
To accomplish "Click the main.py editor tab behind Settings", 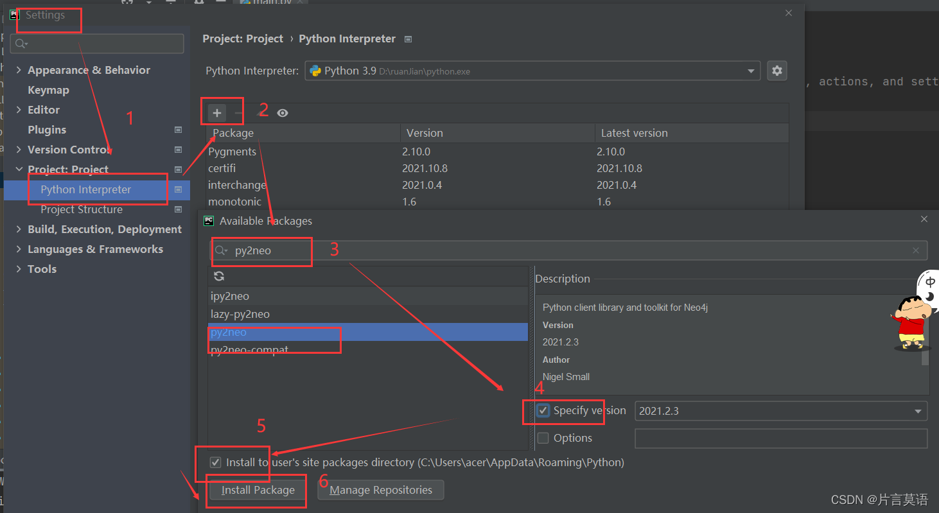I will coord(270,3).
